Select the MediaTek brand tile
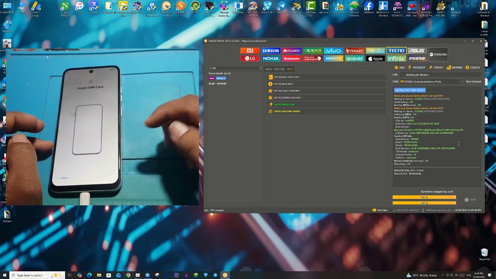This screenshot has height=279, width=496. click(333, 59)
